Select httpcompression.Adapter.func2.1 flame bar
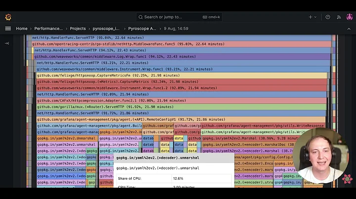The width and height of the screenshot is (356, 199). coord(181,100)
